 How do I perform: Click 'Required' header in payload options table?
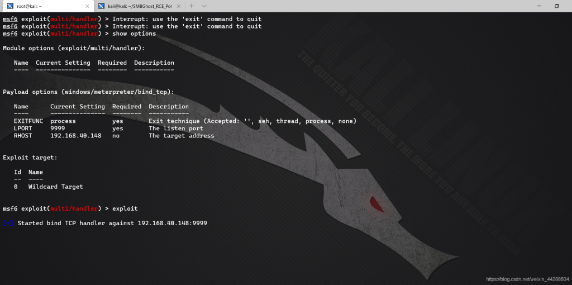tap(127, 107)
